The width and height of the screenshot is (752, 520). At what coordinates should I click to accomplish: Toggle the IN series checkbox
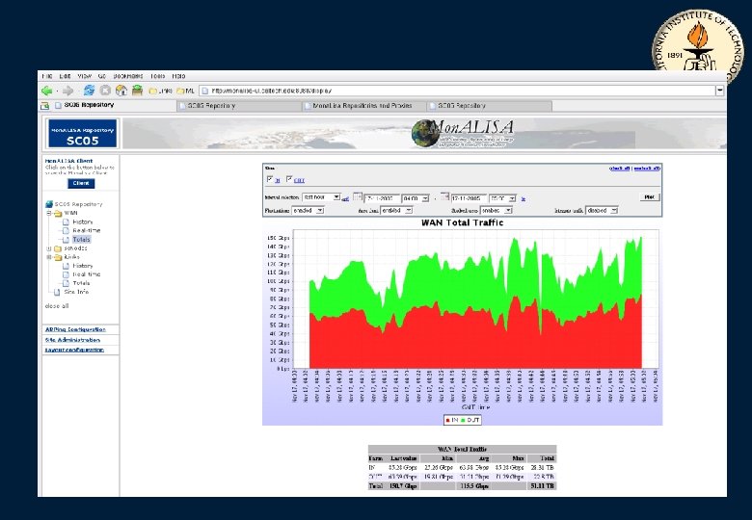pos(270,178)
